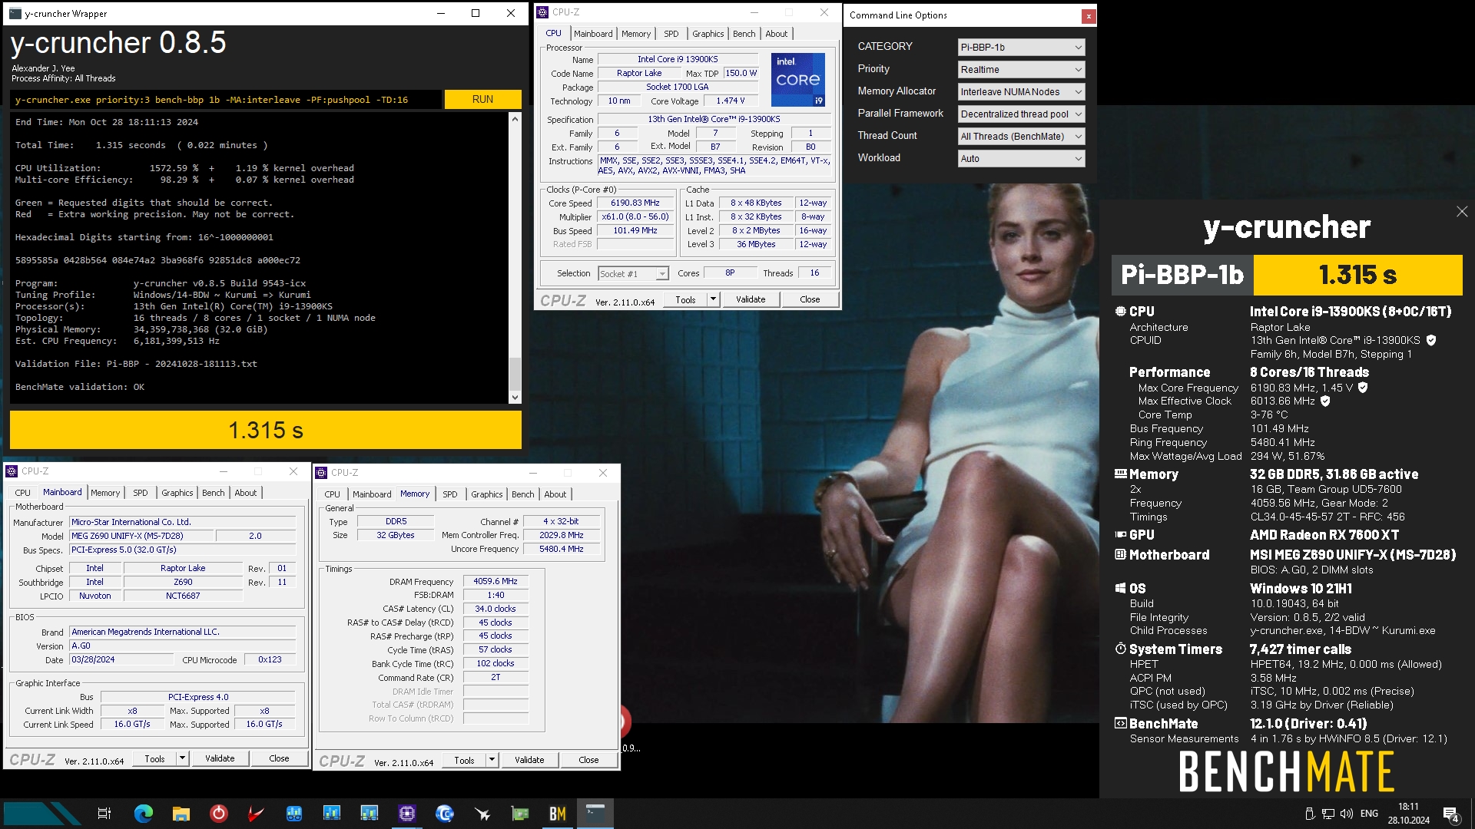Click the BenchMate code-bracket section icon

pos(1121,724)
